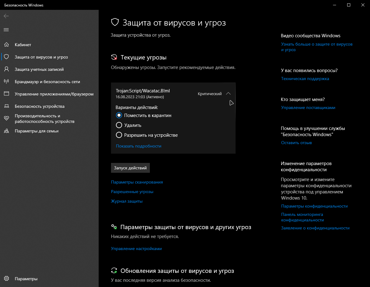Click the account protection person icon
The height and width of the screenshot is (287, 370).
click(6, 69)
